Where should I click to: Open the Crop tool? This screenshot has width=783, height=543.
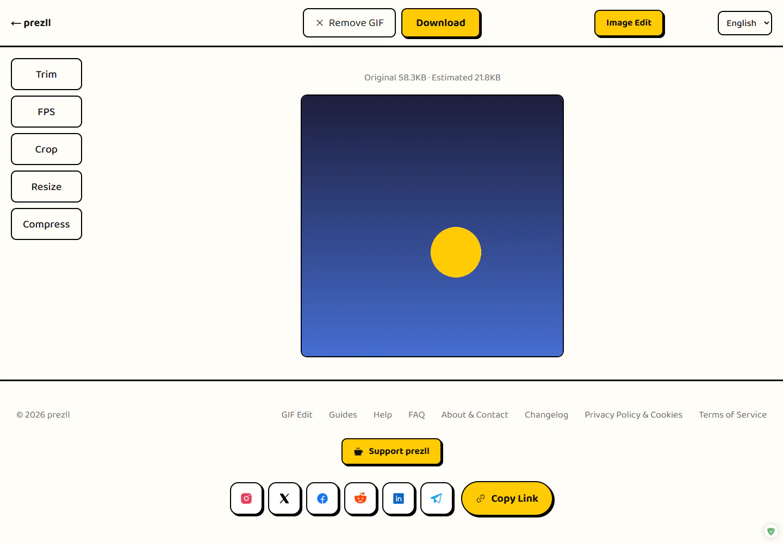click(x=46, y=149)
